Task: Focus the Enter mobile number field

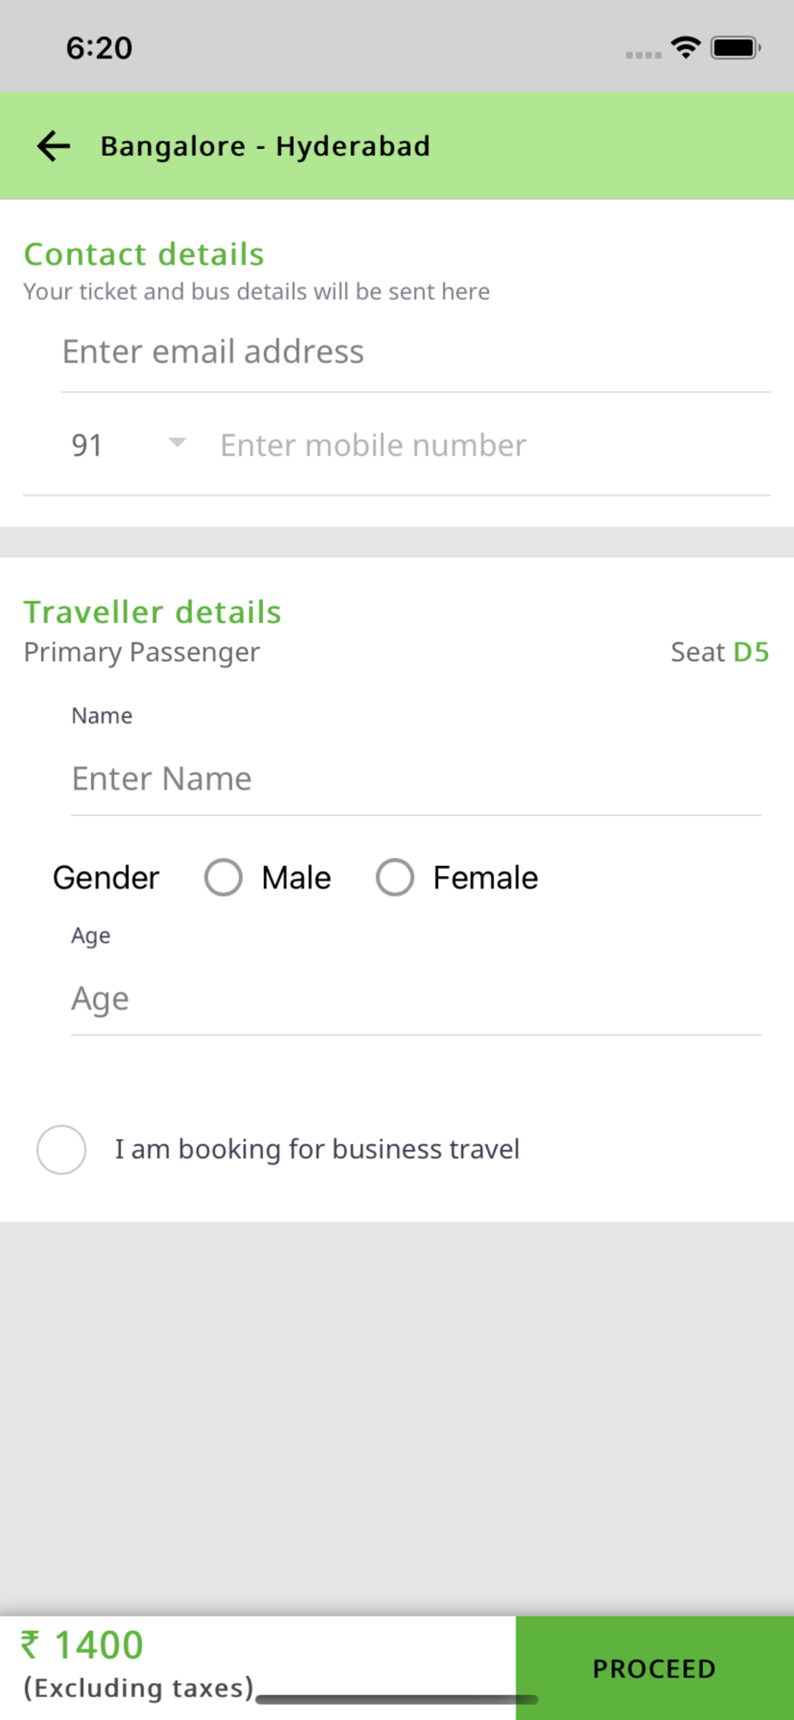Action: (495, 445)
